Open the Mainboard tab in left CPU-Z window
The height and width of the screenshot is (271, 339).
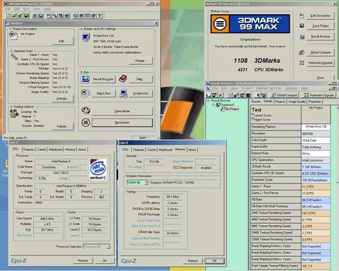coord(56,150)
